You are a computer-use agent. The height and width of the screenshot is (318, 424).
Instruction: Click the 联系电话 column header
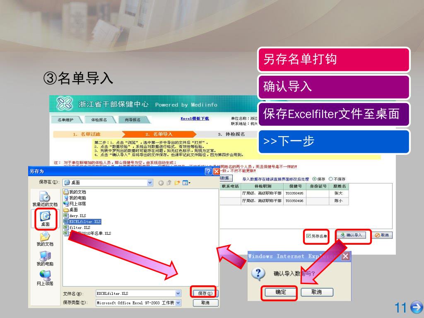(x=230, y=186)
